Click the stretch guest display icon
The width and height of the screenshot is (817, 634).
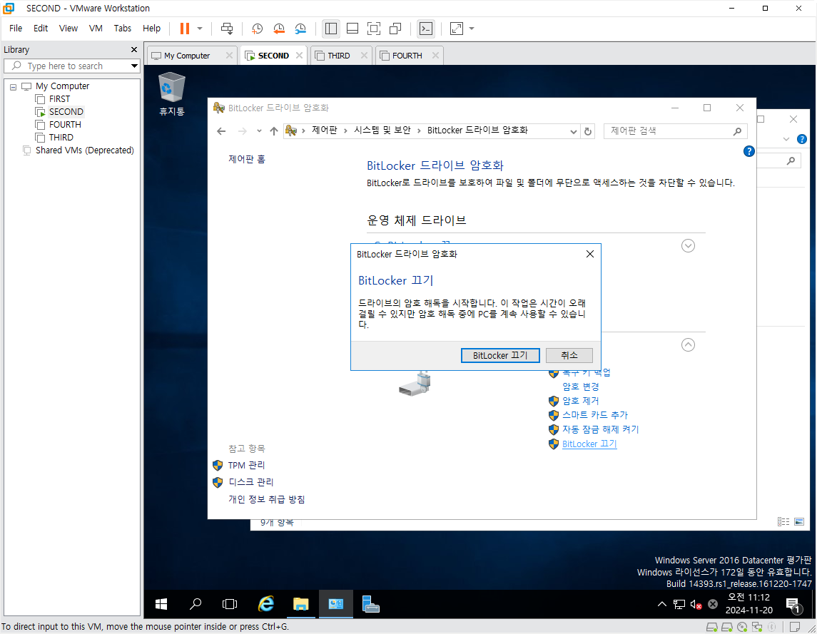(x=457, y=29)
